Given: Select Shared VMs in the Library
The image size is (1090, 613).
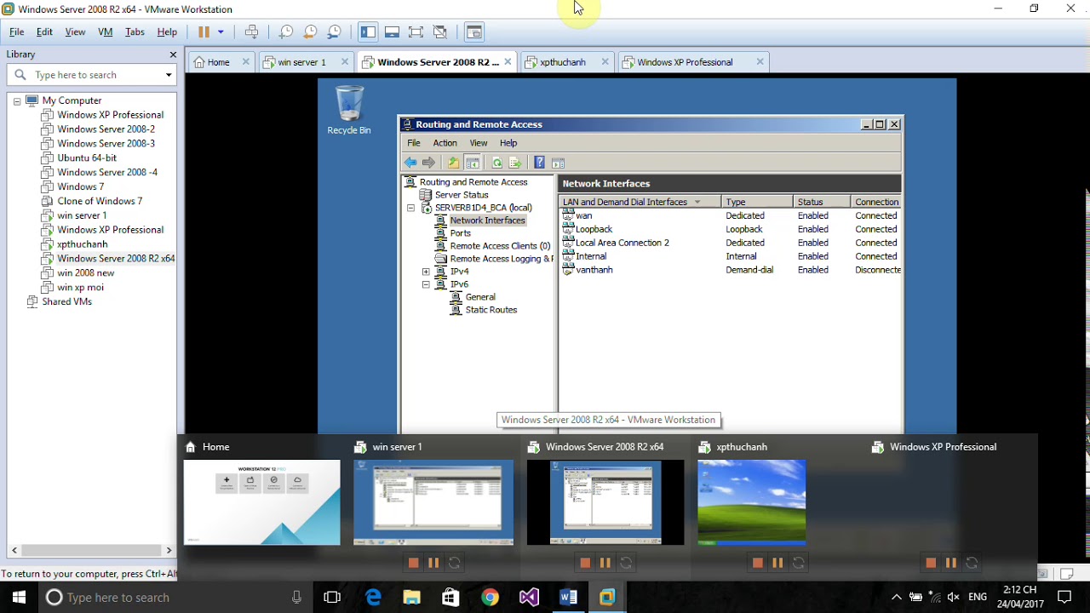Looking at the screenshot, I should 66,301.
